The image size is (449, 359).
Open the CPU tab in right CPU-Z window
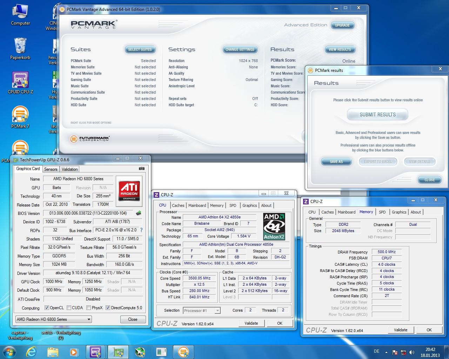312,212
